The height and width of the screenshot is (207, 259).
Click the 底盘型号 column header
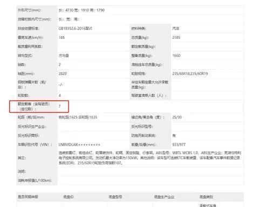(x=115, y=197)
